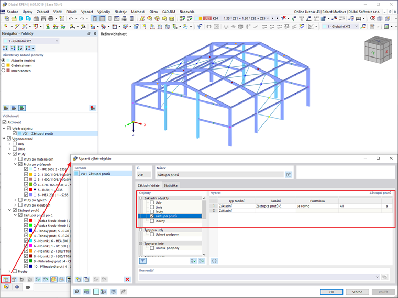The height and width of the screenshot is (298, 398).
Task: Click the edit name icon beside Název field
Action: click(289, 175)
